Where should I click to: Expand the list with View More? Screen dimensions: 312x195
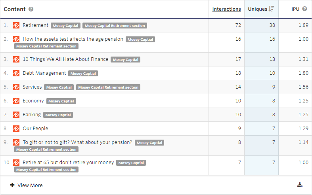(30, 185)
